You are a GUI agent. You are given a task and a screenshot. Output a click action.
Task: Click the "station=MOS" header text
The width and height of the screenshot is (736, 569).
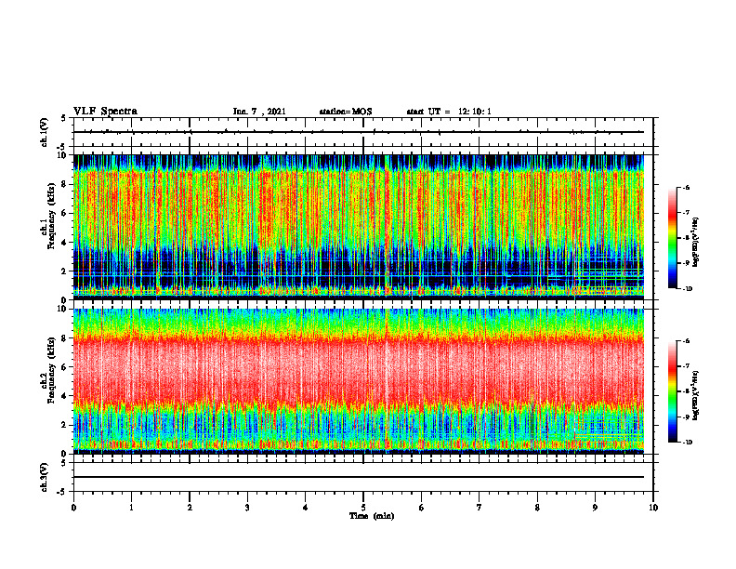point(346,112)
